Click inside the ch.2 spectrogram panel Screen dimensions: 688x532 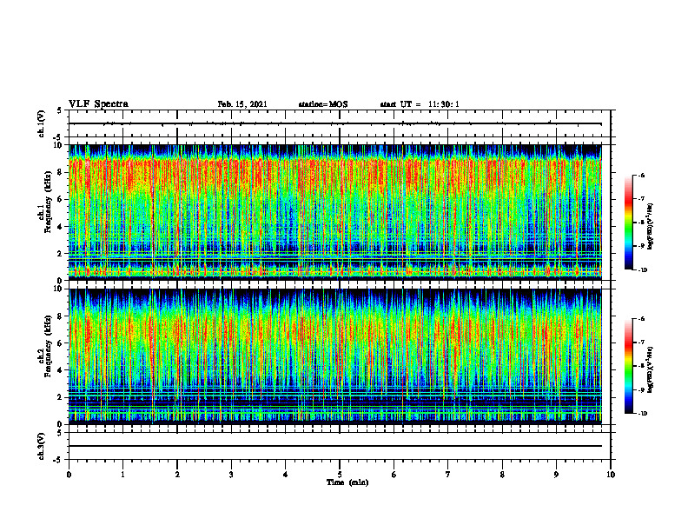[x=335, y=356]
